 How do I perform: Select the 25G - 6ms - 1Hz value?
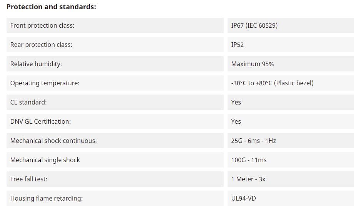pyautogui.click(x=254, y=141)
